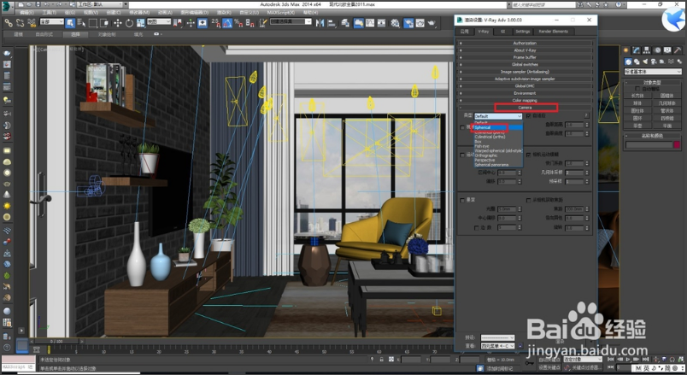Open the Curve Editor
687x375 pixels.
[x=370, y=23]
